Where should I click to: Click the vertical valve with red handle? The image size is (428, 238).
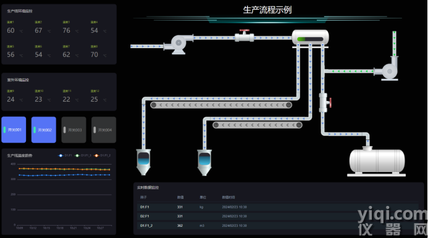point(325,103)
